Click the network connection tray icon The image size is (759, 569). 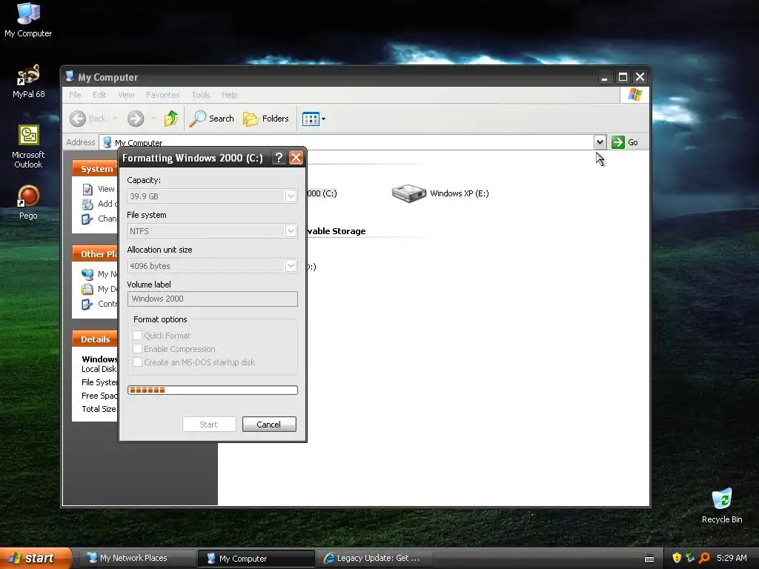click(x=690, y=558)
